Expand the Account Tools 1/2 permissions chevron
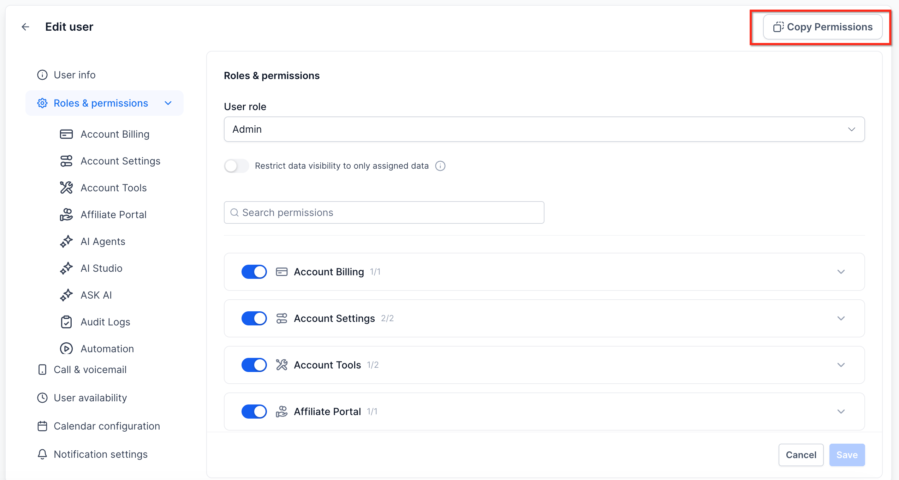Screen dimensions: 899x480 841,365
